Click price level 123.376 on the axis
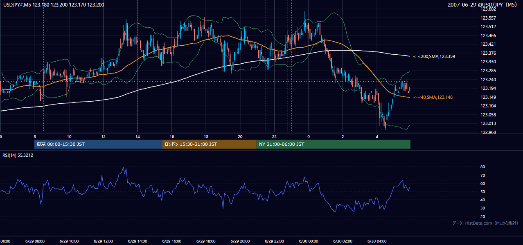 coord(488,53)
